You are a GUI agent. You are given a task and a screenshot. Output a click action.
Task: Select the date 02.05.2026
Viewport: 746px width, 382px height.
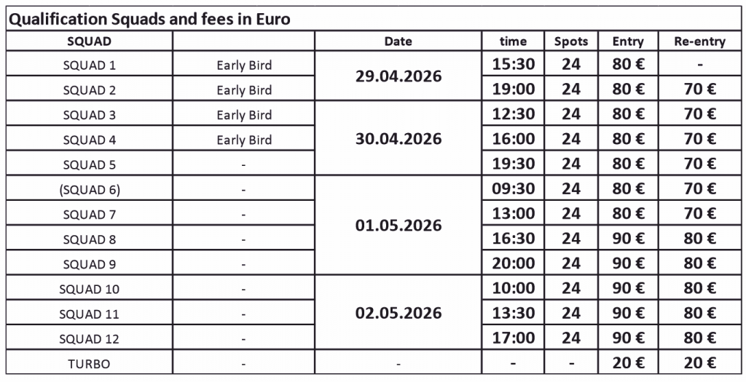click(x=398, y=313)
